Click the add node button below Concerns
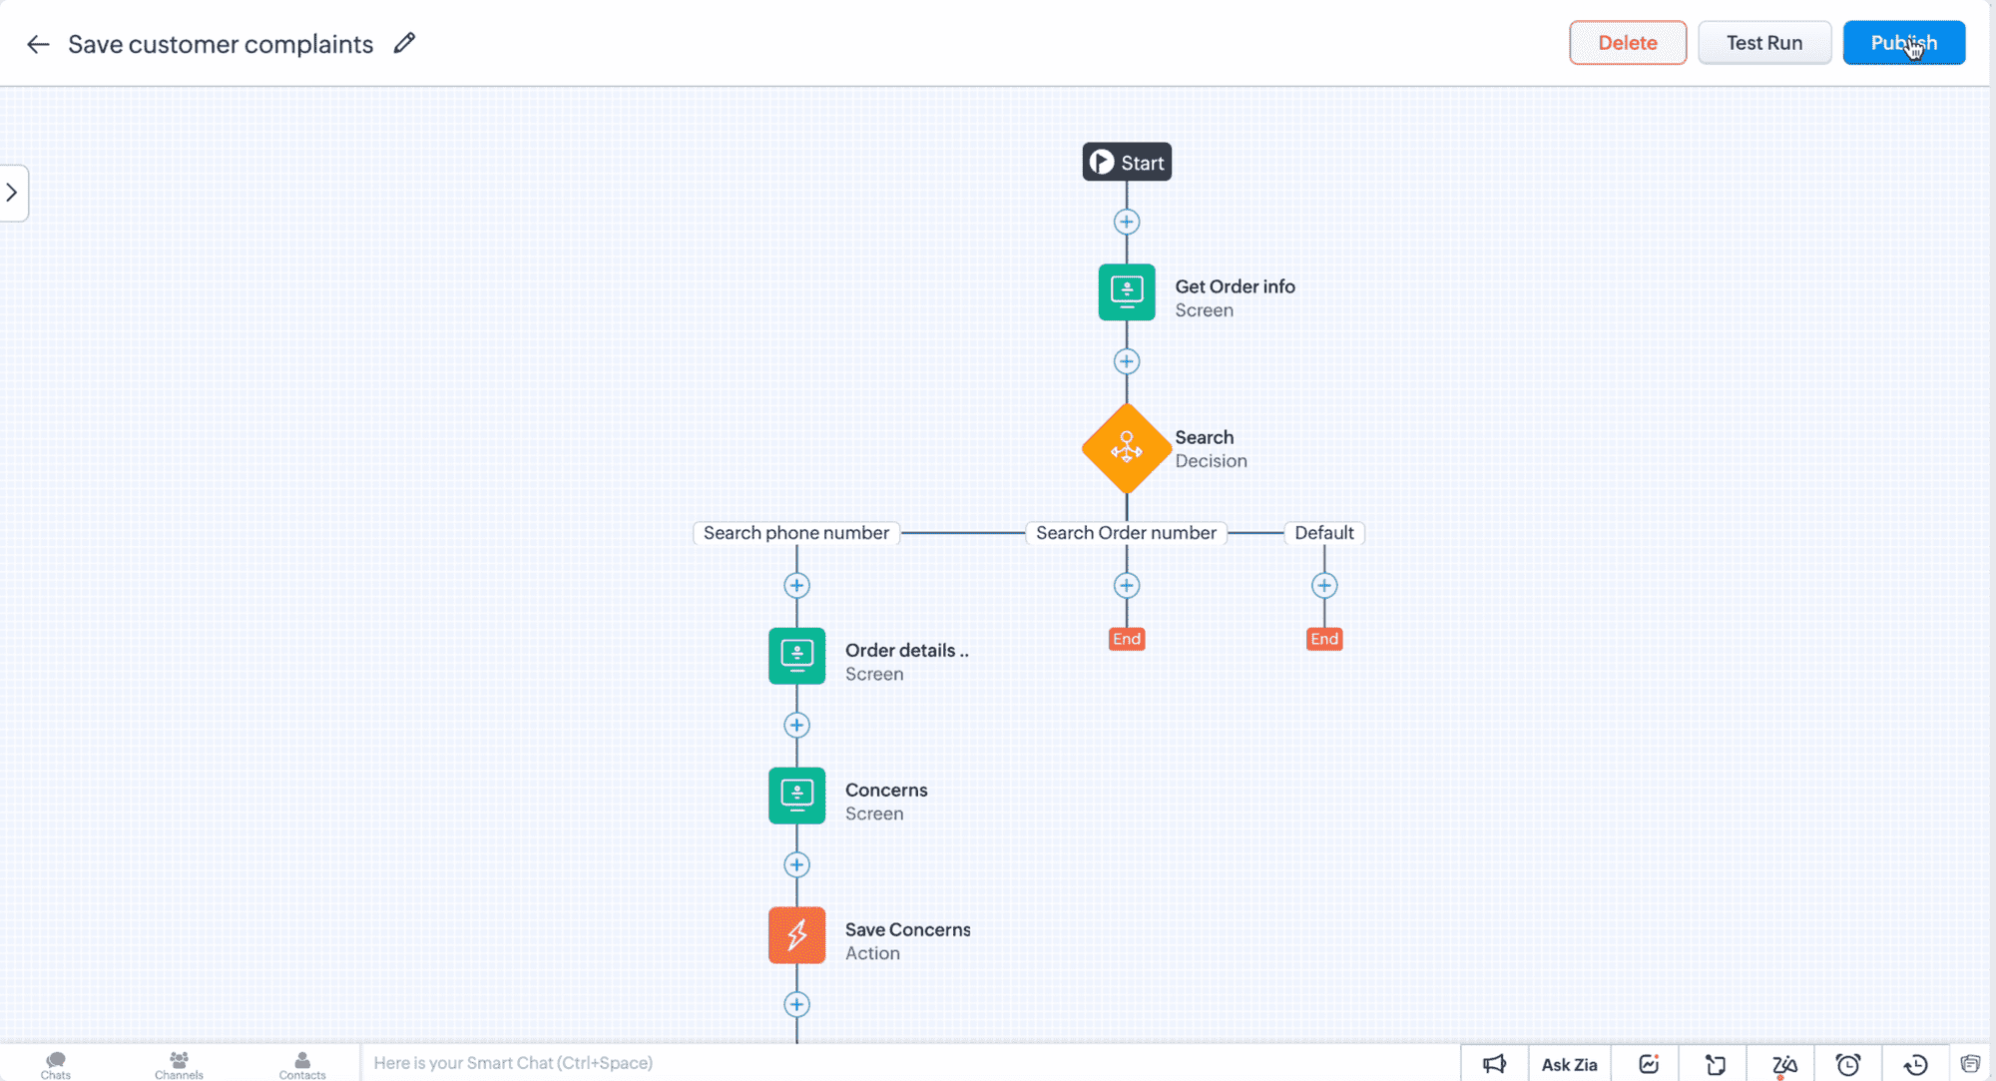Image resolution: width=1996 pixels, height=1081 pixels. 795,864
